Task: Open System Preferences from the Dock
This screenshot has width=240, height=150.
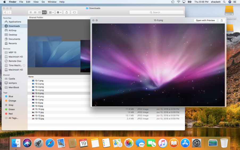Action: pos(196,143)
